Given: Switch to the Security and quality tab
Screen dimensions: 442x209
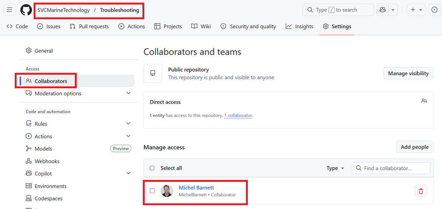Looking at the screenshot, I should coord(248,26).
